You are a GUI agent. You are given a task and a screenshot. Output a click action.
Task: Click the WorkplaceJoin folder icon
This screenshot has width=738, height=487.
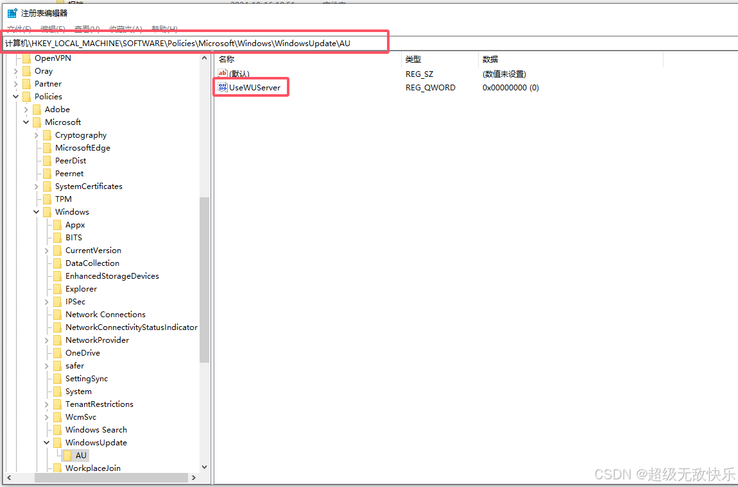point(57,468)
